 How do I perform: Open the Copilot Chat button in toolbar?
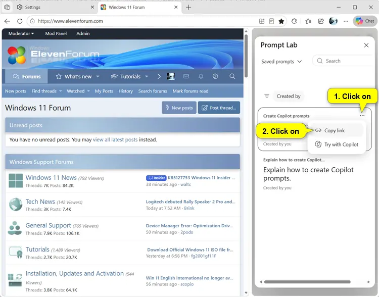click(x=365, y=21)
